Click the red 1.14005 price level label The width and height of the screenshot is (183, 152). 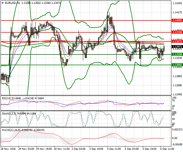[177, 20]
